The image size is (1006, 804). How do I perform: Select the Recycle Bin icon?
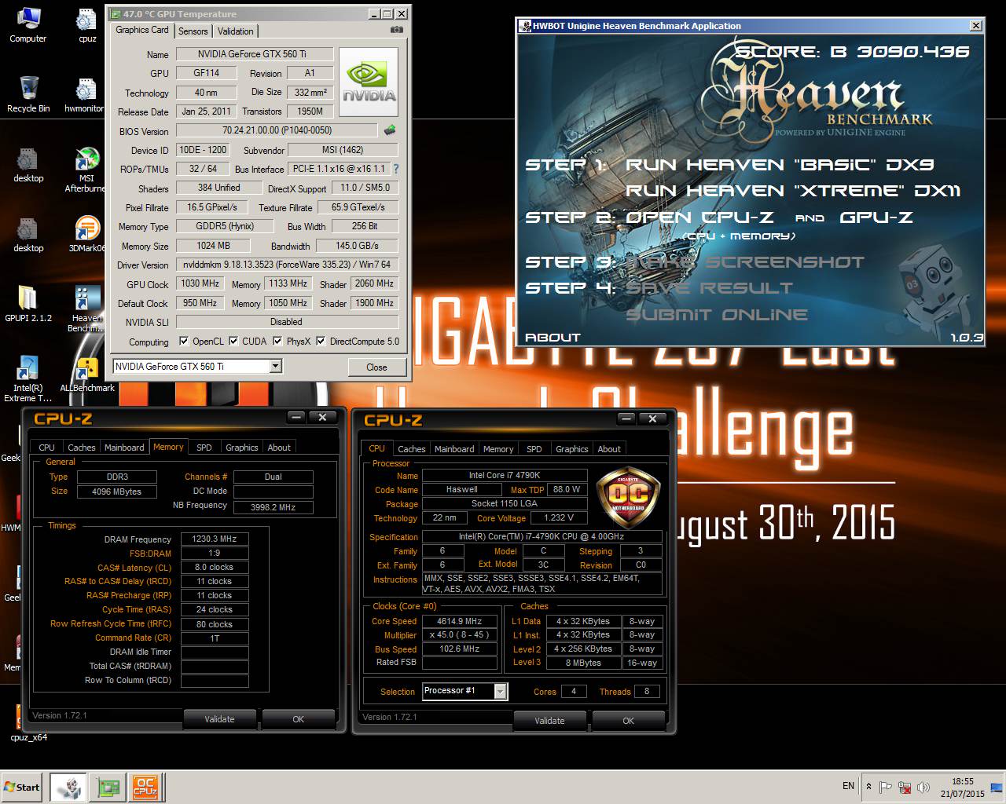pos(28,94)
